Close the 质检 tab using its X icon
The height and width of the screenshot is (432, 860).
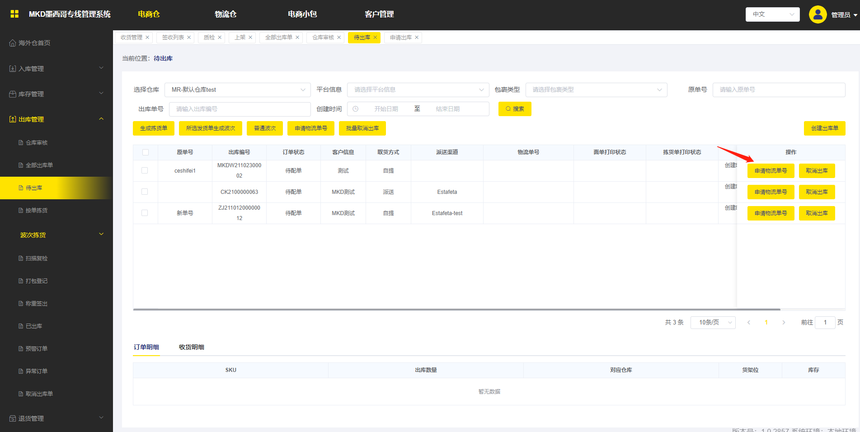click(x=220, y=38)
